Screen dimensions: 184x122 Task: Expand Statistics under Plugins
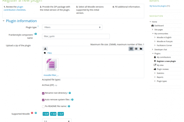point(155,73)
